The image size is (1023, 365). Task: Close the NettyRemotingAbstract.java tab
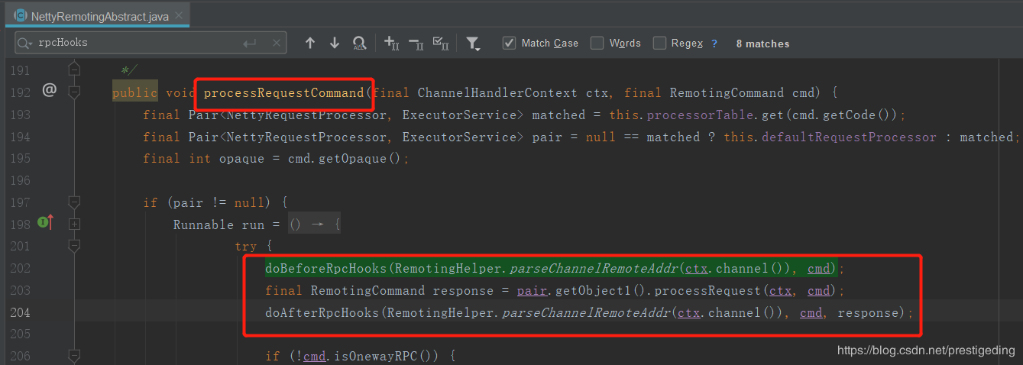coord(180,16)
